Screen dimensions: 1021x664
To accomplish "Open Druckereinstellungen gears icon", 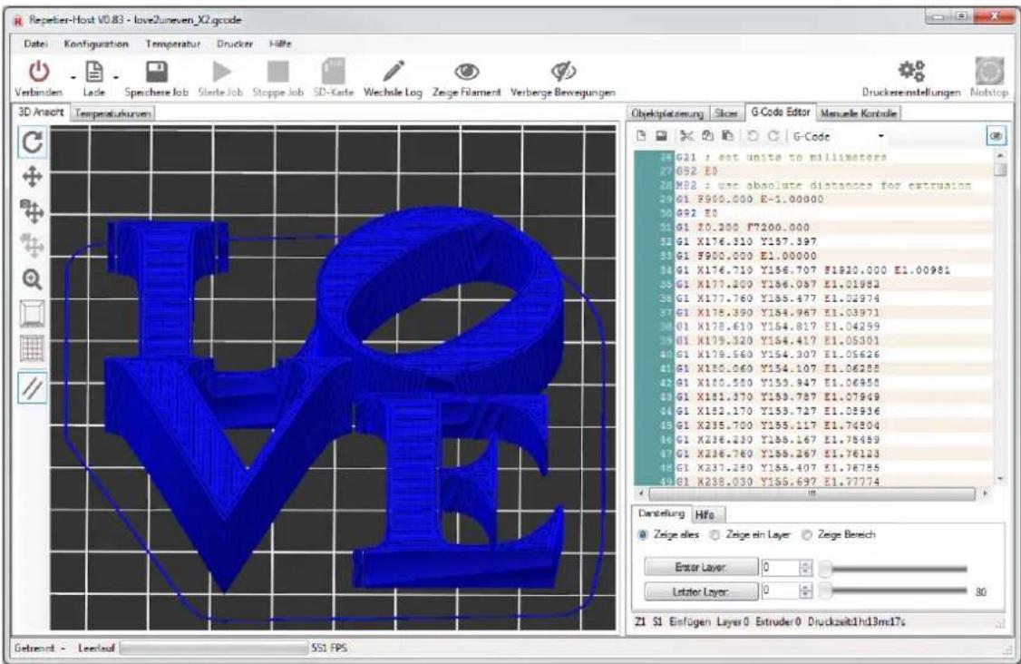I will point(911,71).
